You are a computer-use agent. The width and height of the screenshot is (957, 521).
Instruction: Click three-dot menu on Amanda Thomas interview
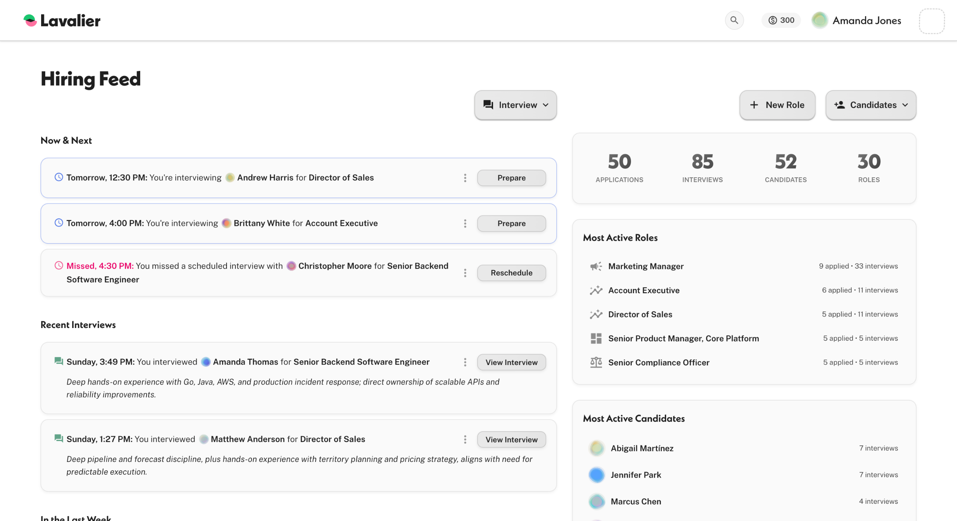pyautogui.click(x=465, y=362)
